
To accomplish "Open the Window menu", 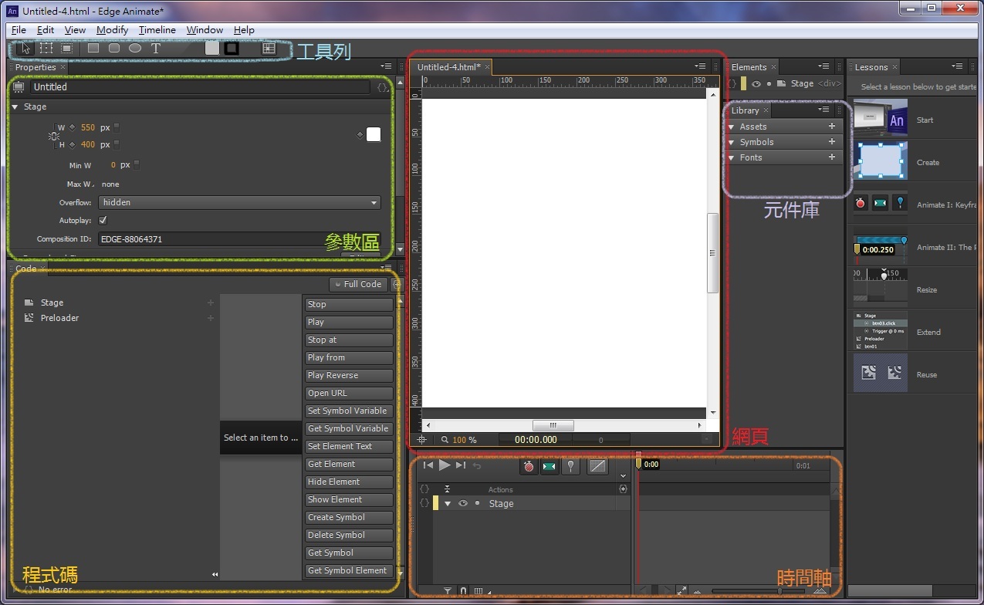I will pyautogui.click(x=205, y=29).
